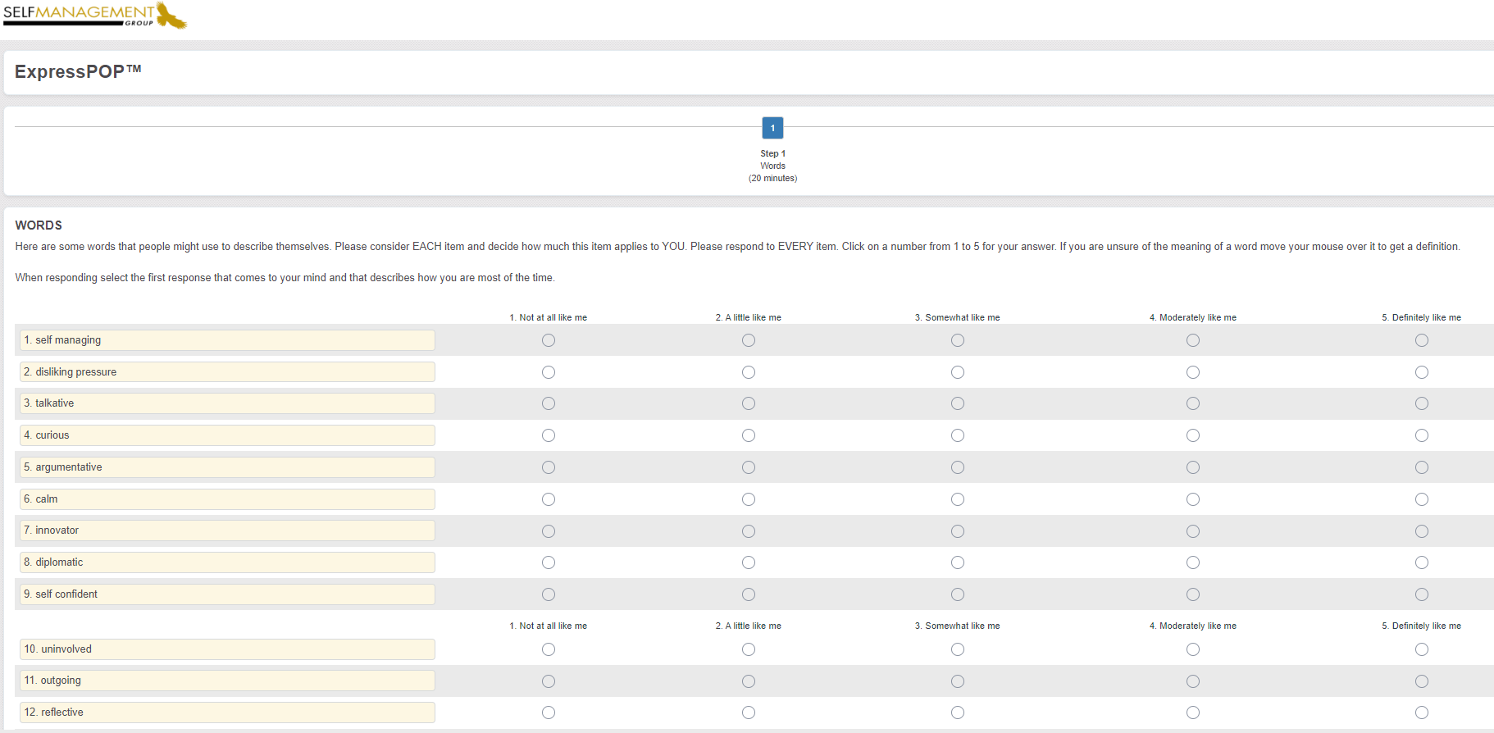The width and height of the screenshot is (1494, 733).
Task: Rate 'talkative' as Somewhat like me
Action: pyautogui.click(x=958, y=403)
